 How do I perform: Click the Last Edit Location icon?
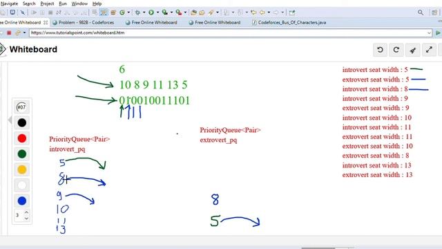tap(253, 12)
